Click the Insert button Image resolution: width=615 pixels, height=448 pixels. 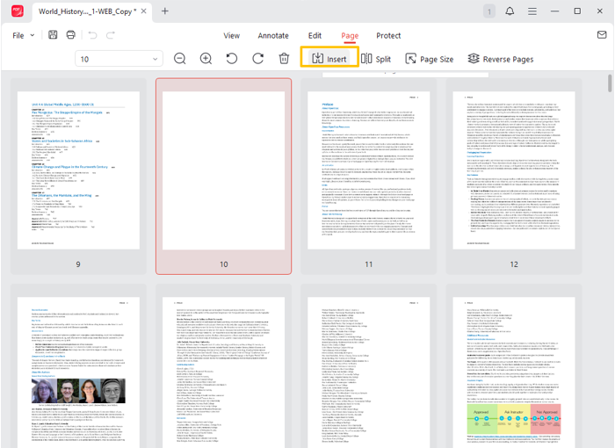pyautogui.click(x=329, y=59)
